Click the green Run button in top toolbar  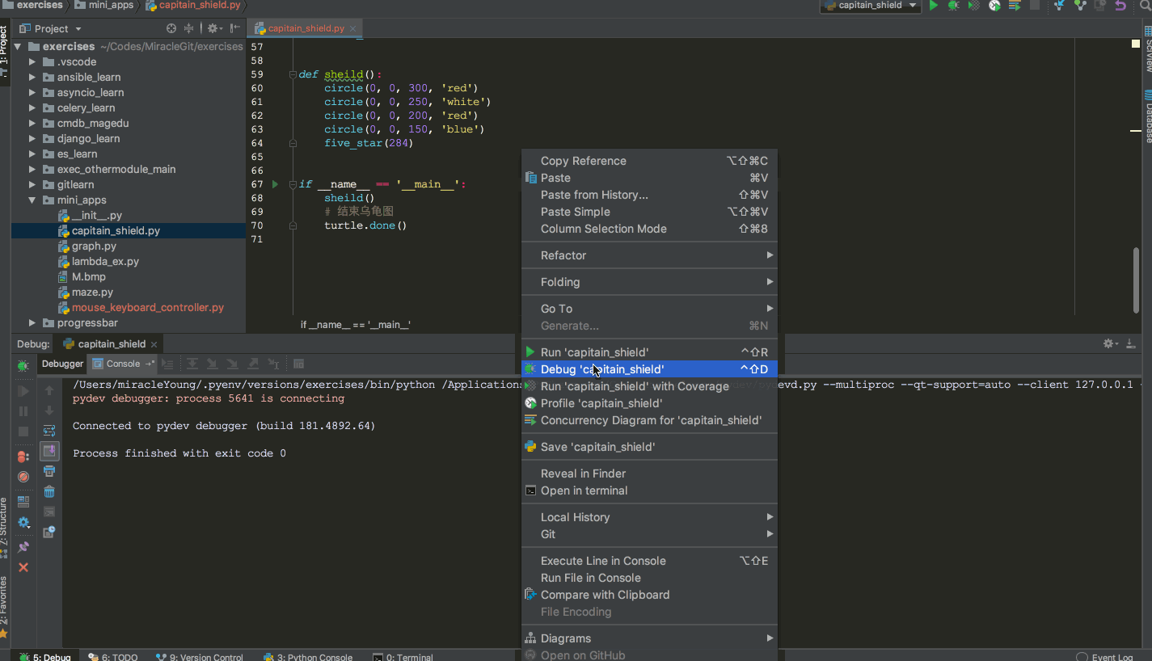tap(934, 6)
